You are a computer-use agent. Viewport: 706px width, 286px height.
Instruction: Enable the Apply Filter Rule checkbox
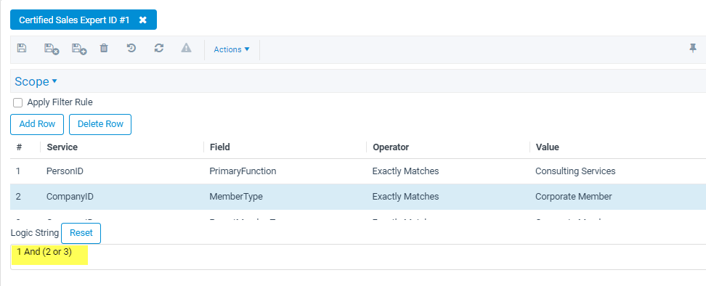(17, 103)
